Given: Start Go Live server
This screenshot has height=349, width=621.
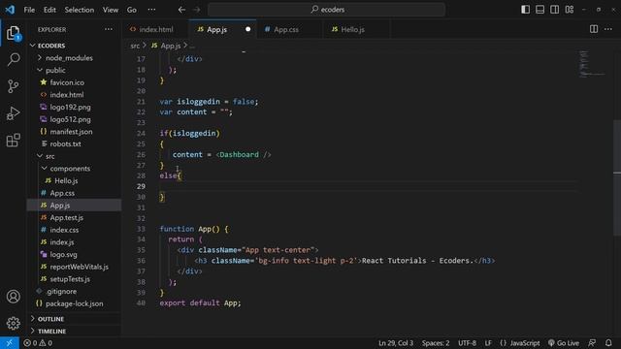Looking at the screenshot, I should (563, 343).
